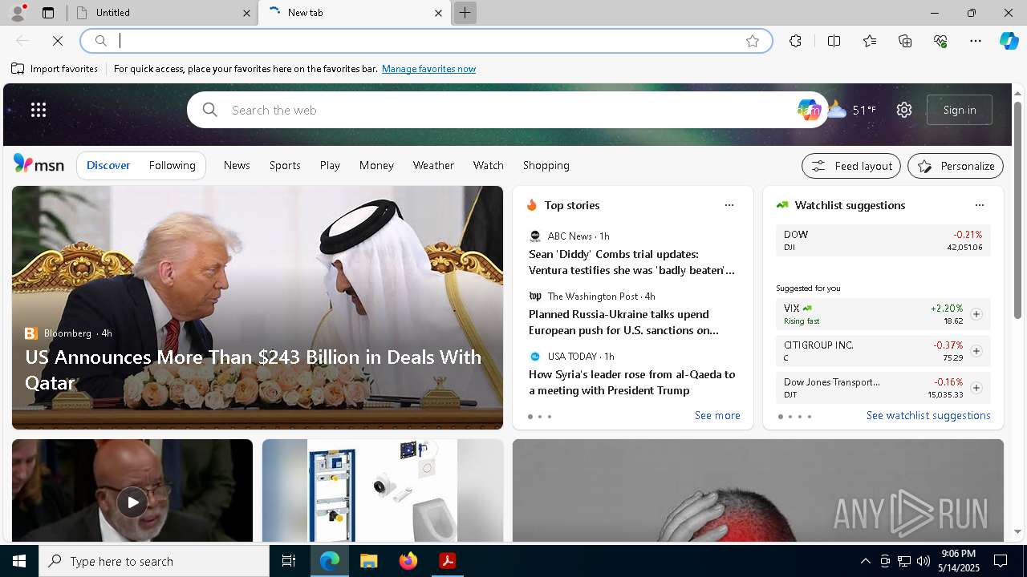This screenshot has width=1027, height=577.
Task: Focus the browser address bar
Action: click(x=425, y=41)
